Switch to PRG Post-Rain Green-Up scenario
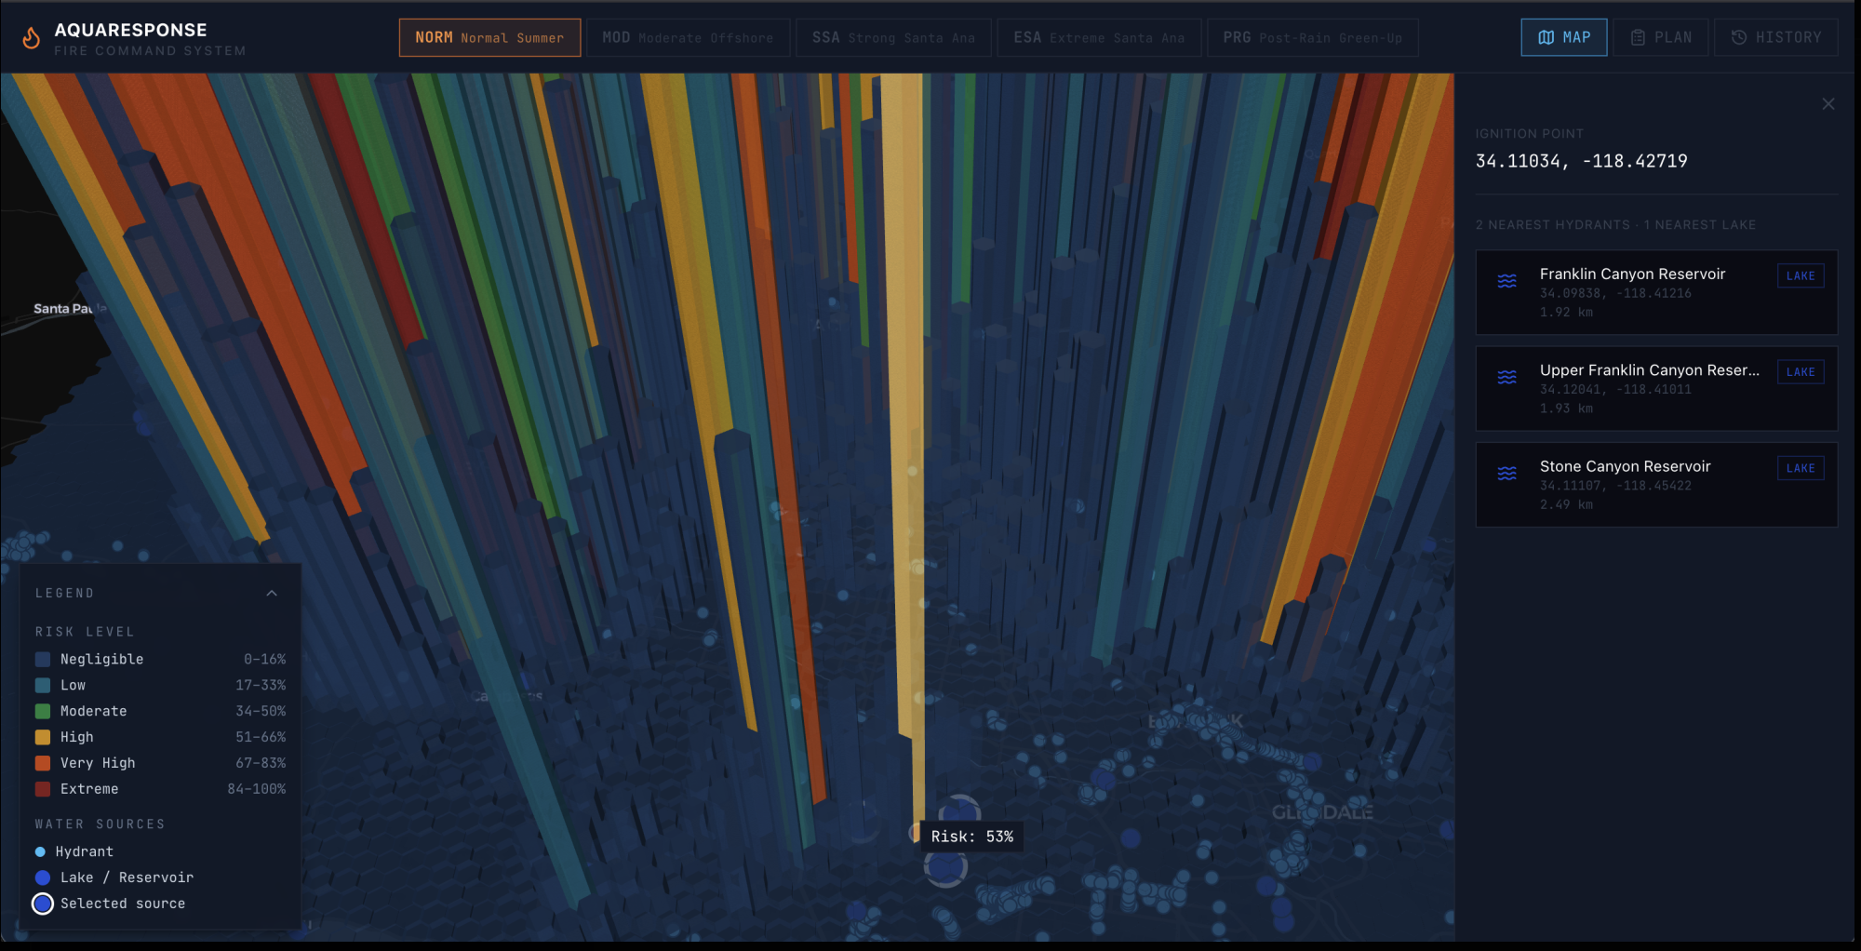 (1312, 38)
